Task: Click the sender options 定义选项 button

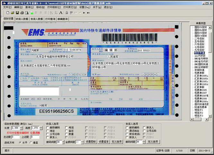Action: [x=153, y=142]
